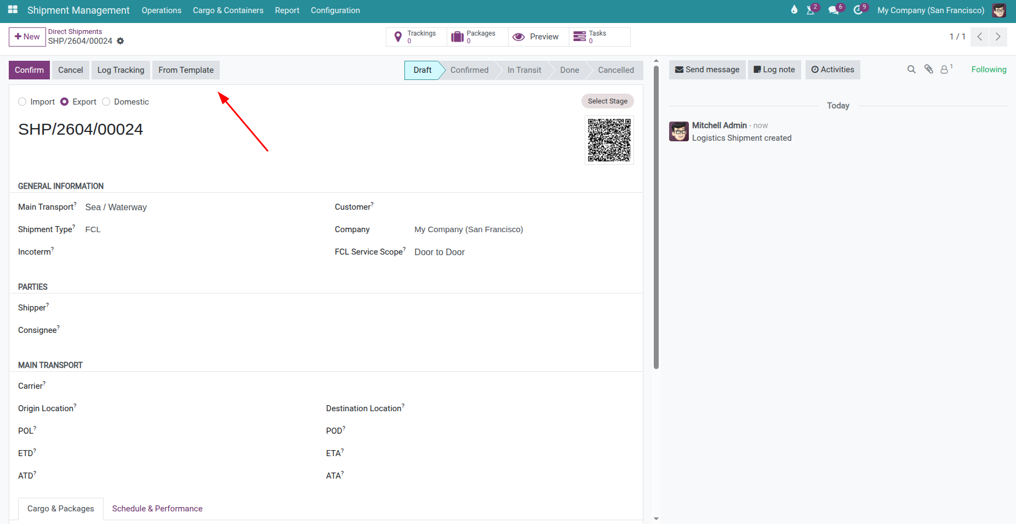
Task: Open Packages via the suitcase icon
Action: 457,37
